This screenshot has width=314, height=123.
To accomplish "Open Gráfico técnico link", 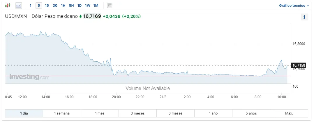I will point(294,6).
